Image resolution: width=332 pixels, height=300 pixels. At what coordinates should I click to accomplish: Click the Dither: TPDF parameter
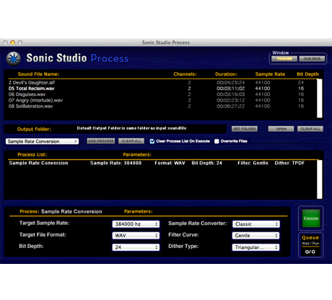[x=289, y=163]
